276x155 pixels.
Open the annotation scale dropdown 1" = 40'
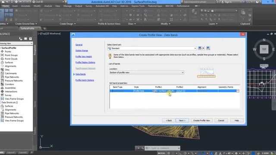[x=228, y=153]
